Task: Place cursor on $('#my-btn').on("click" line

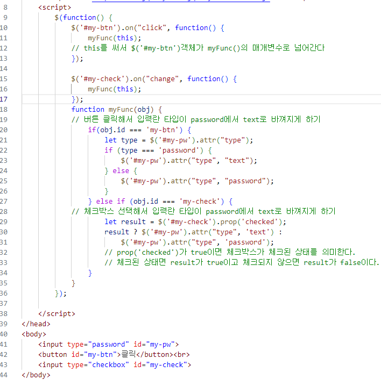Action: click(148, 28)
